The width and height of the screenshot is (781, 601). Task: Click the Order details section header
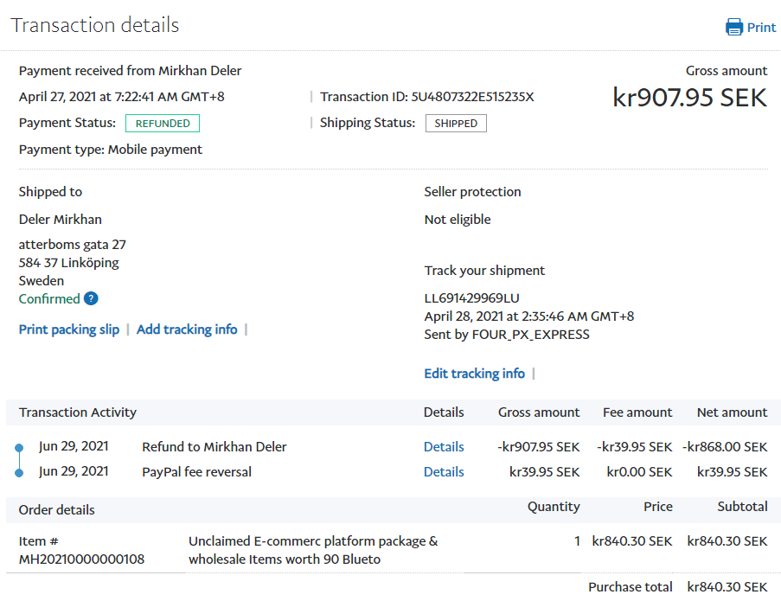pos(57,510)
